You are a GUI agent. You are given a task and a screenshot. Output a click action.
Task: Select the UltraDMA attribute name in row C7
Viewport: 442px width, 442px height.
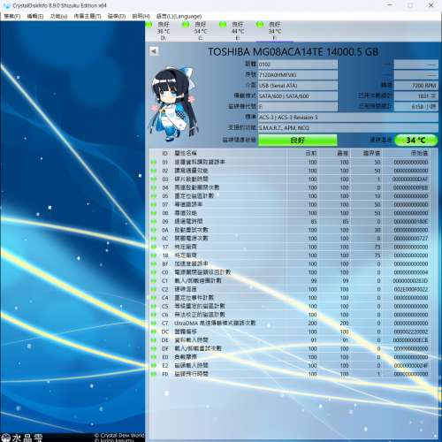pos(215,324)
